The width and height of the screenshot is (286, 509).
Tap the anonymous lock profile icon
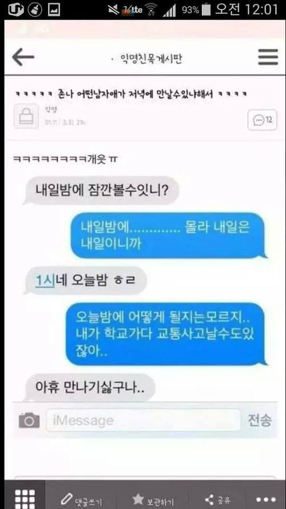pyautogui.click(x=26, y=116)
